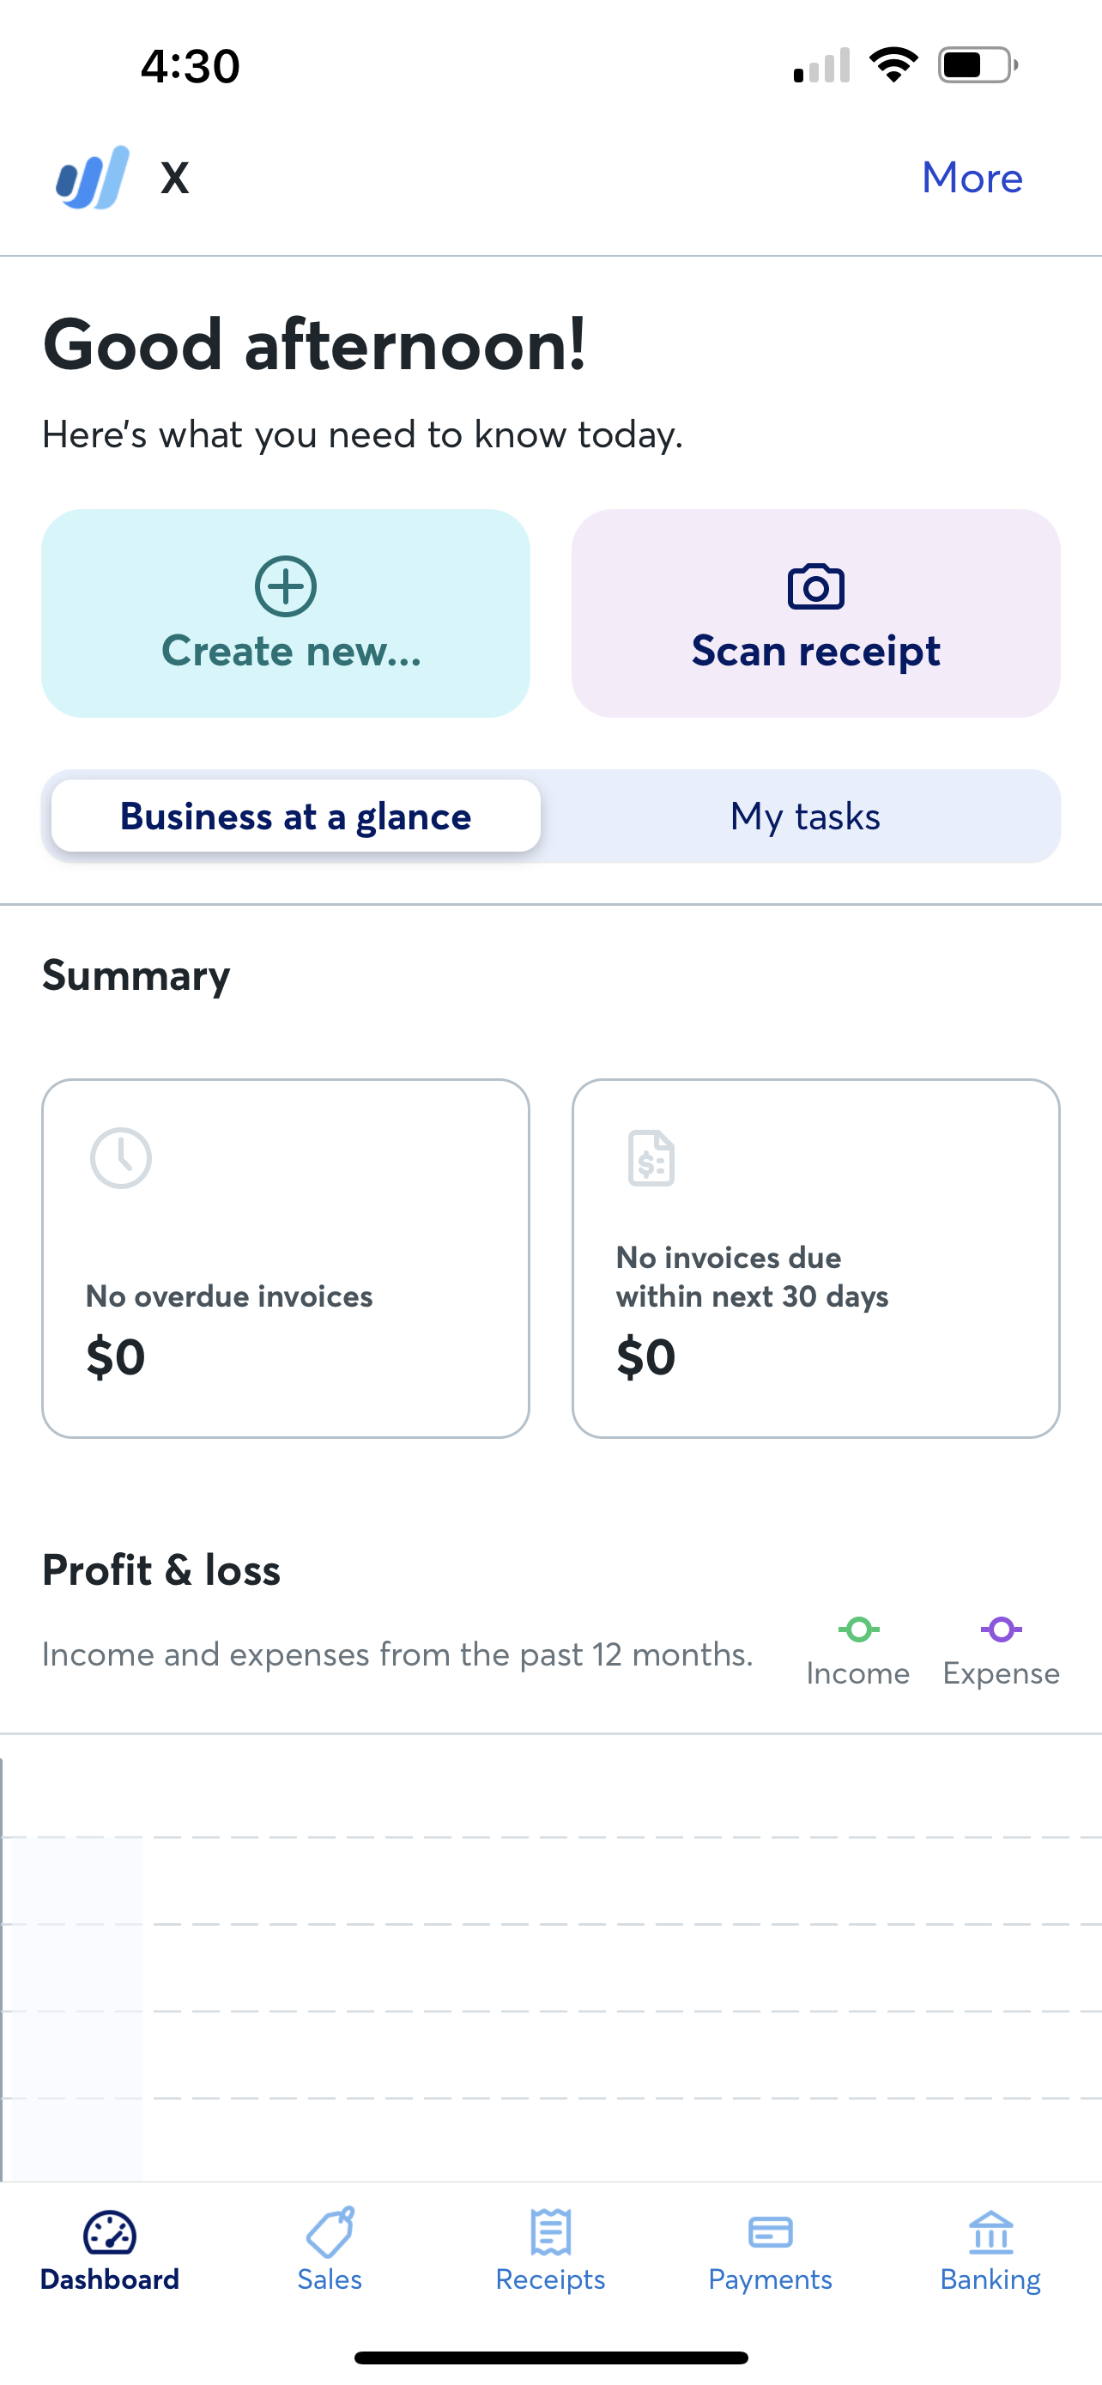Open the No overdue invoices card
The height and width of the screenshot is (2385, 1102).
[x=286, y=1257]
